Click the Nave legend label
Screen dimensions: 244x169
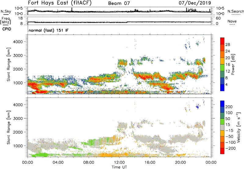(x=232, y=21)
